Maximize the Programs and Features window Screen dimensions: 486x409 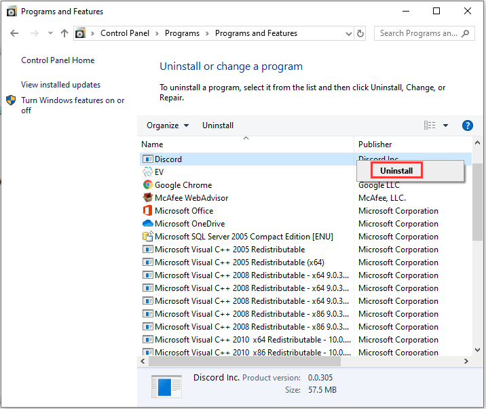coord(436,11)
